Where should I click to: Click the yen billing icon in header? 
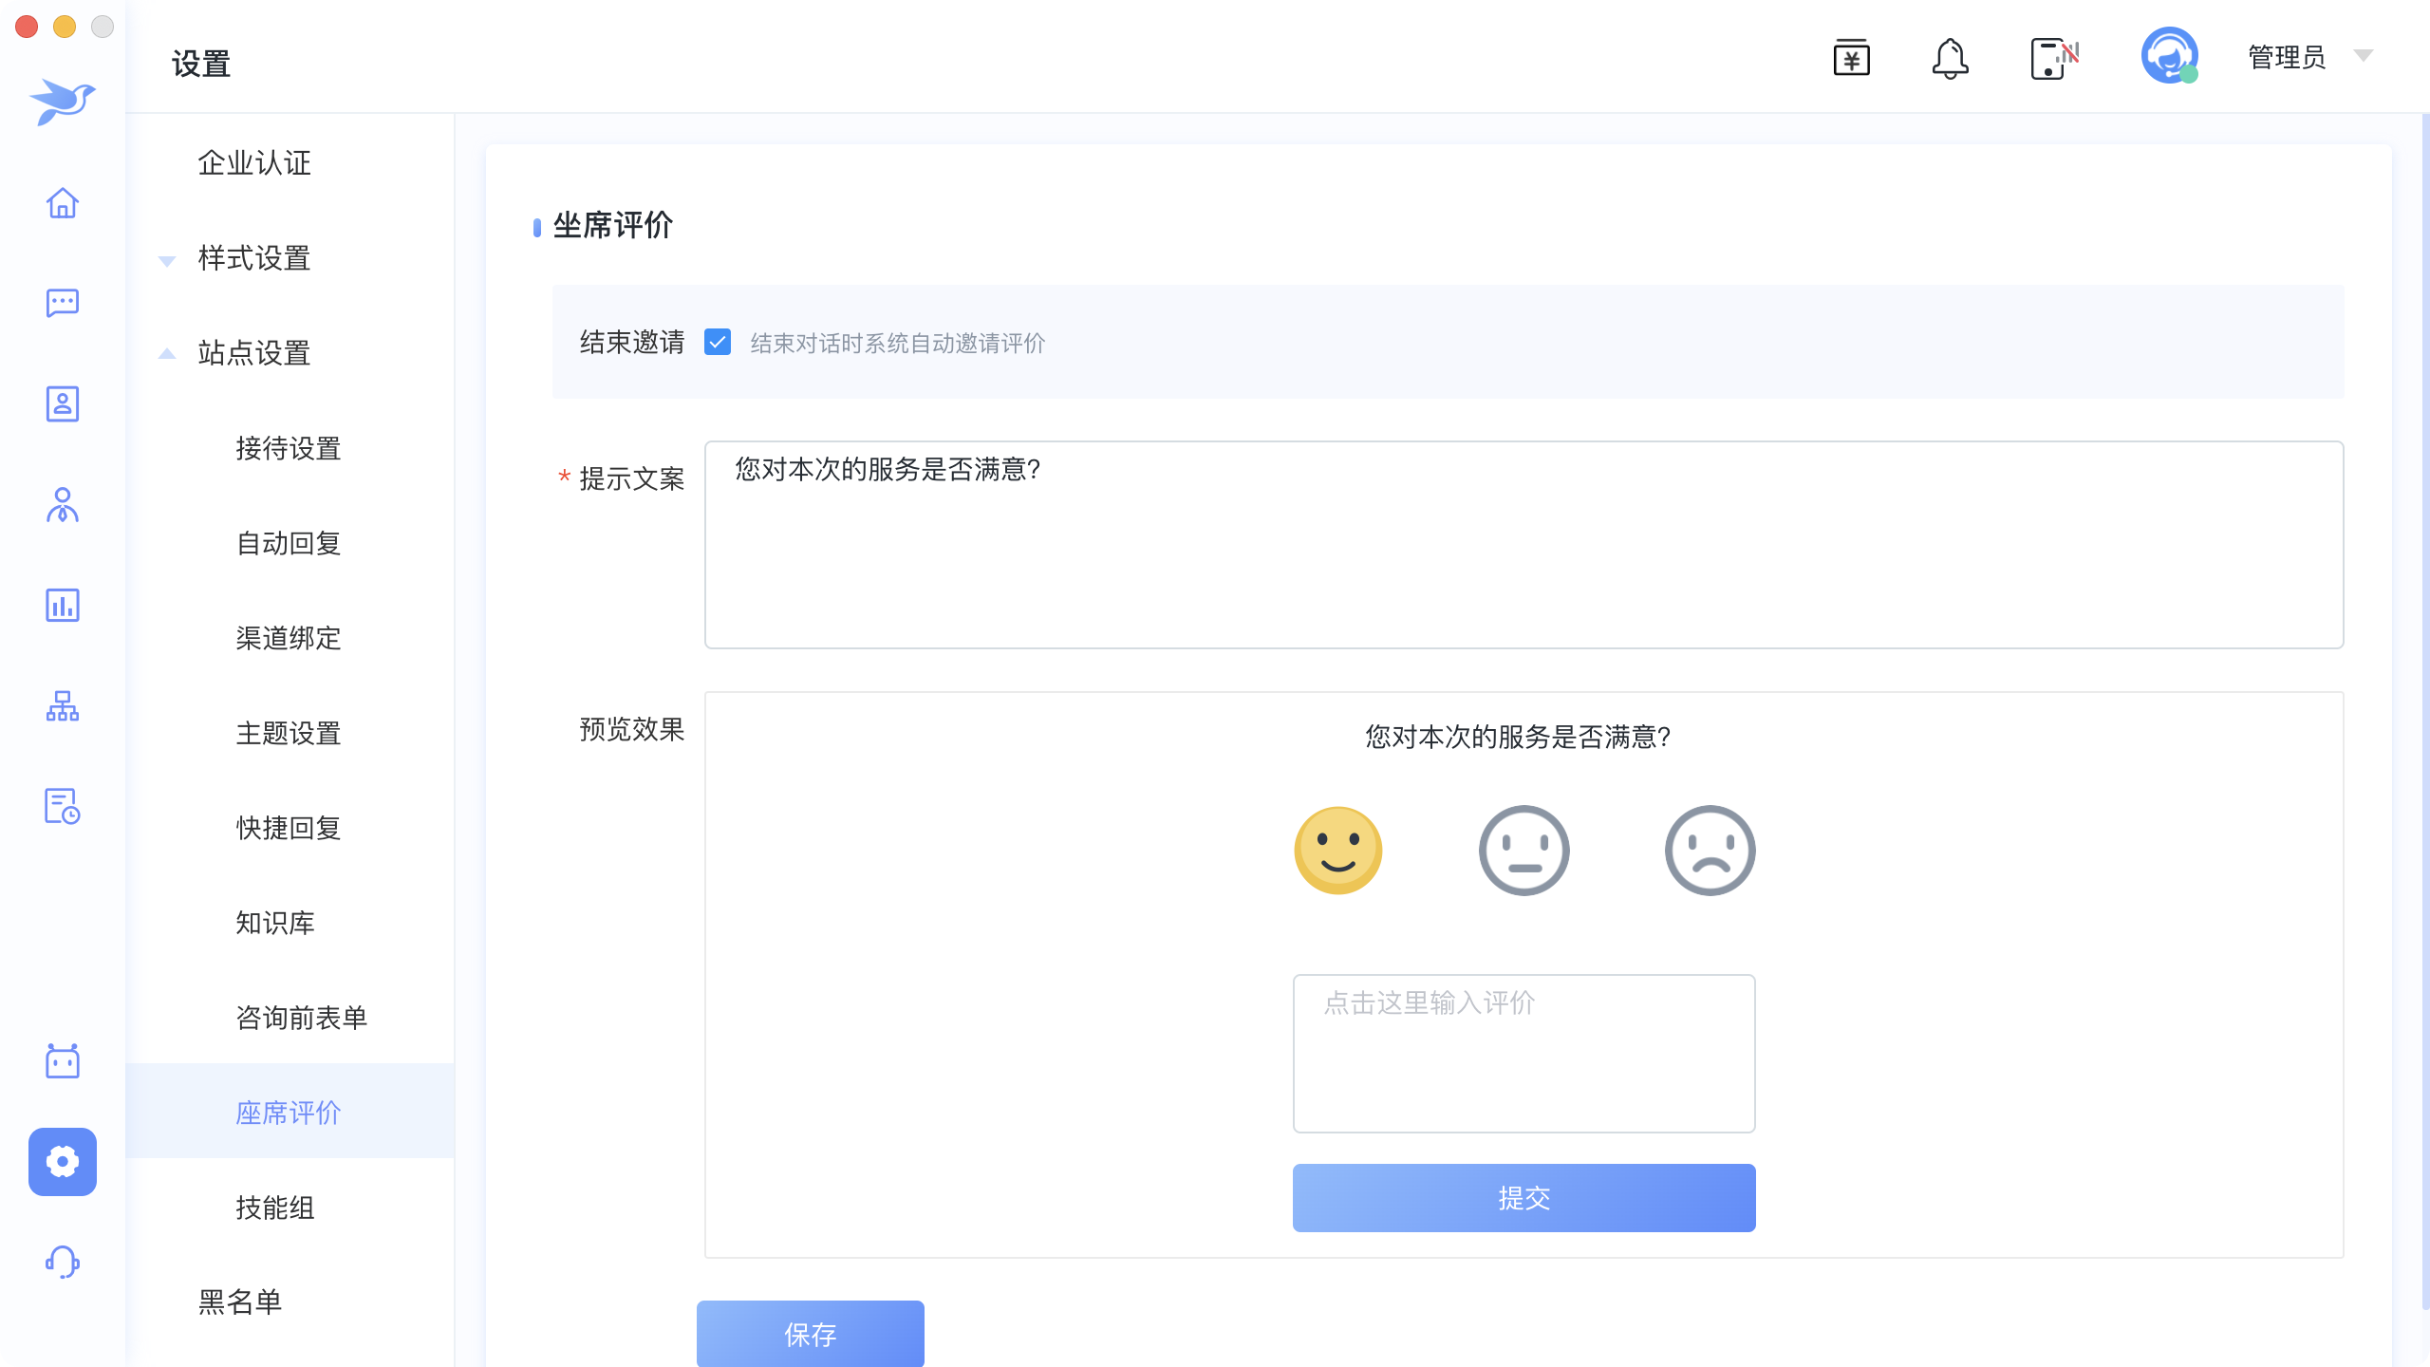[1851, 59]
